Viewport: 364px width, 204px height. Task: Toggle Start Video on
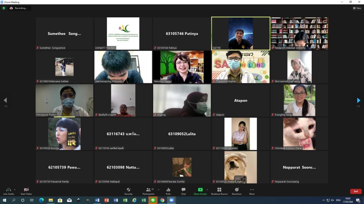[26, 191]
